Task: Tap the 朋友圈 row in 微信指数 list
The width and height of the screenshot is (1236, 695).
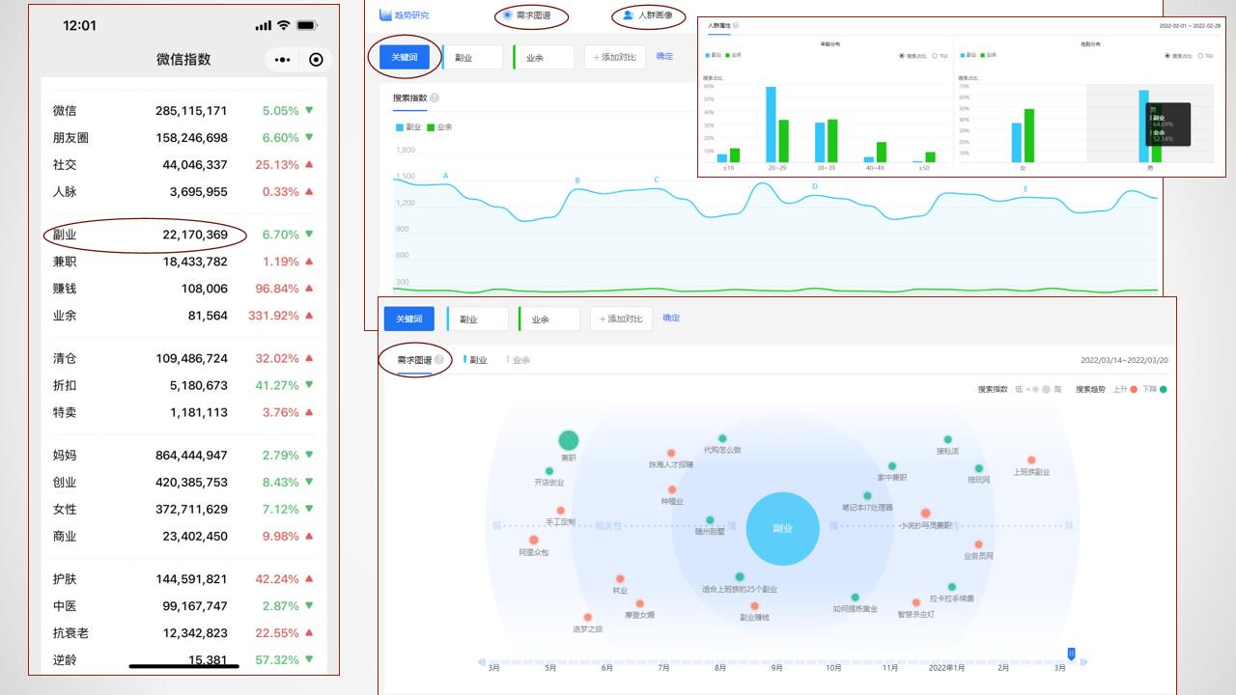Action: [183, 138]
